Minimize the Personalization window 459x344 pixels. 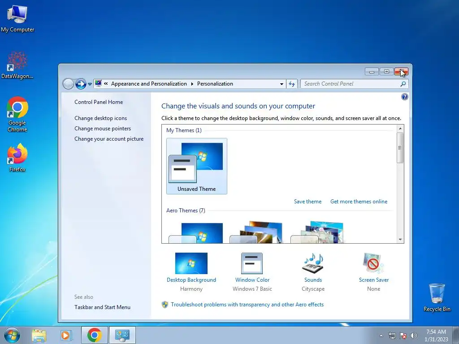tap(372, 72)
